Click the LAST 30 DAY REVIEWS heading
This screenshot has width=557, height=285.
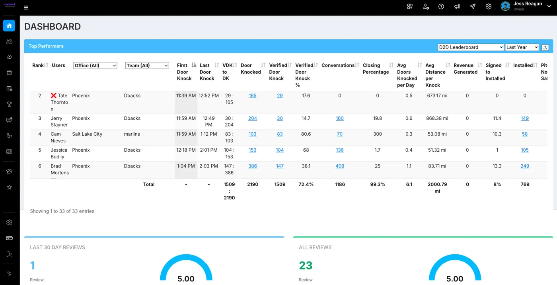click(58, 248)
